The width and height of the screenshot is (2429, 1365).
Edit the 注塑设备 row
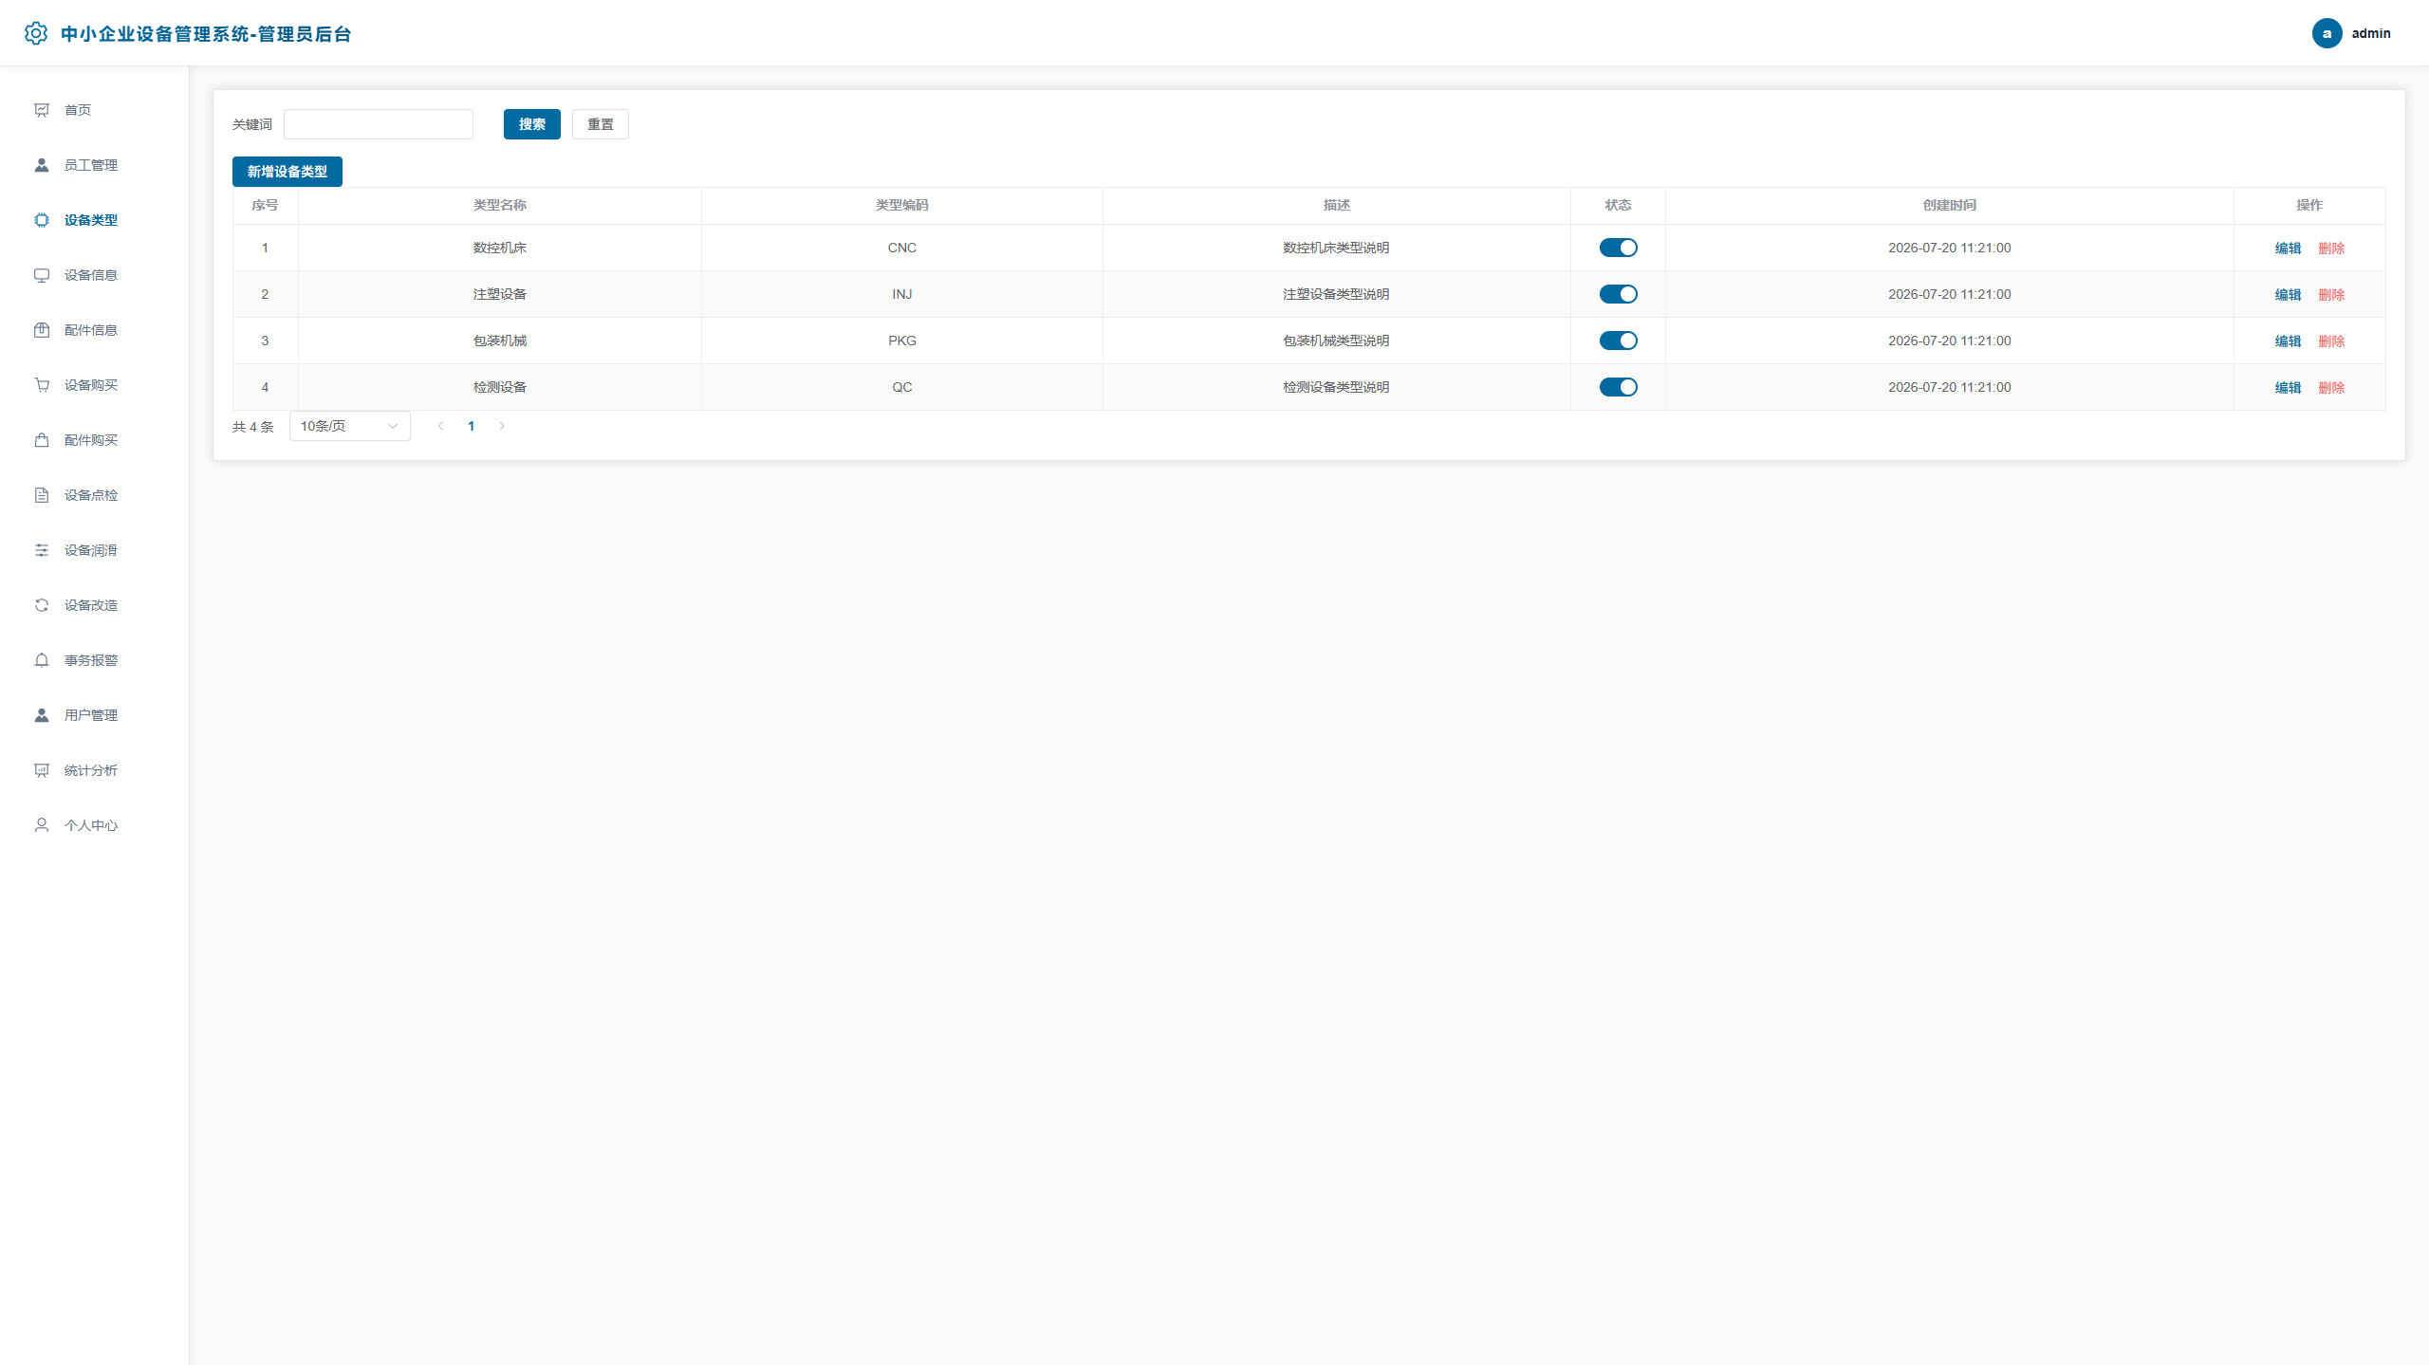2288,295
